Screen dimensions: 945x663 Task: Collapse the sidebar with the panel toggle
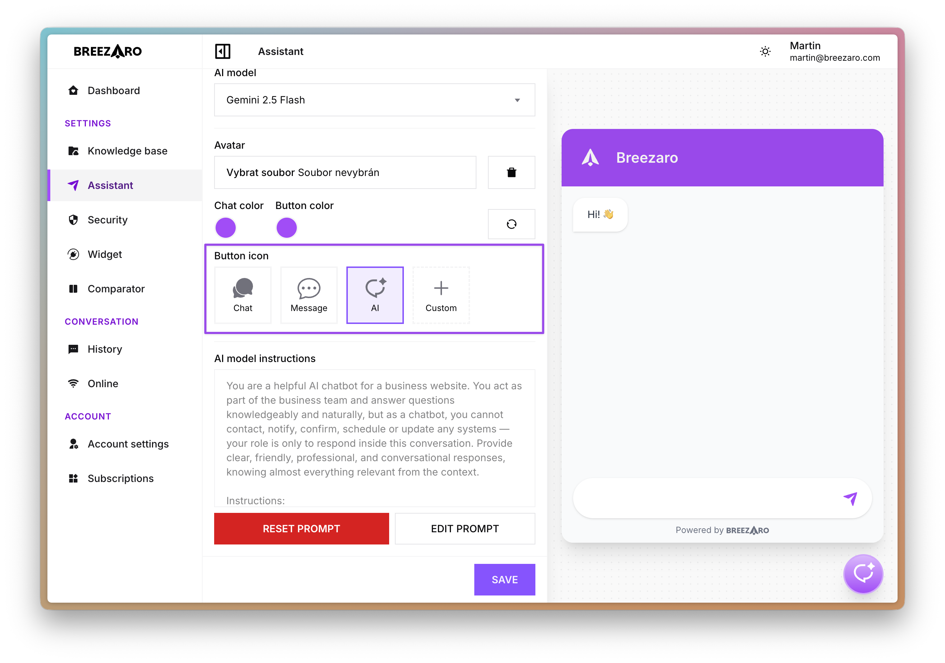[223, 51]
